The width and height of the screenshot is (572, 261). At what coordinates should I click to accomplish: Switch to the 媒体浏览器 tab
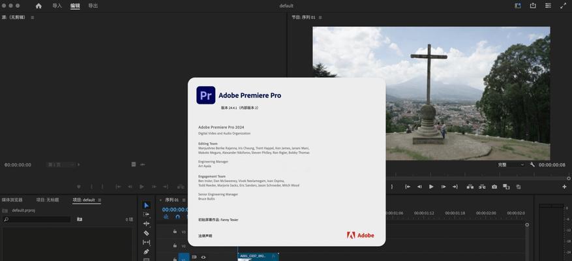[12, 200]
